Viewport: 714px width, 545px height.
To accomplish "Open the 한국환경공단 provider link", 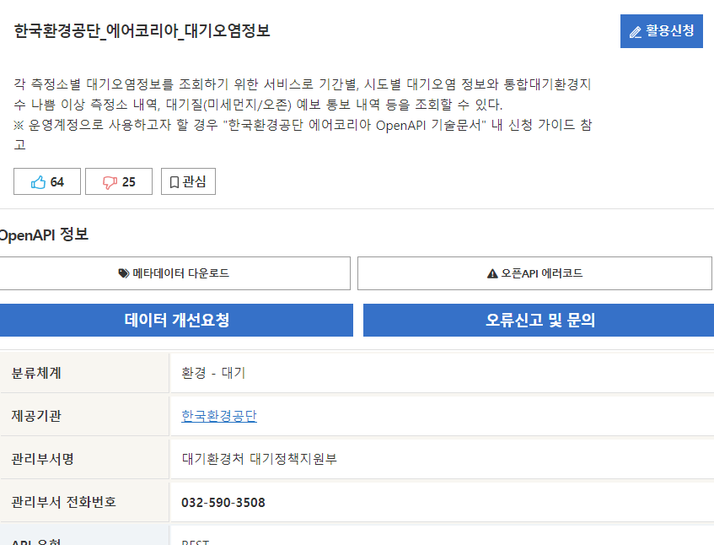I will (219, 416).
